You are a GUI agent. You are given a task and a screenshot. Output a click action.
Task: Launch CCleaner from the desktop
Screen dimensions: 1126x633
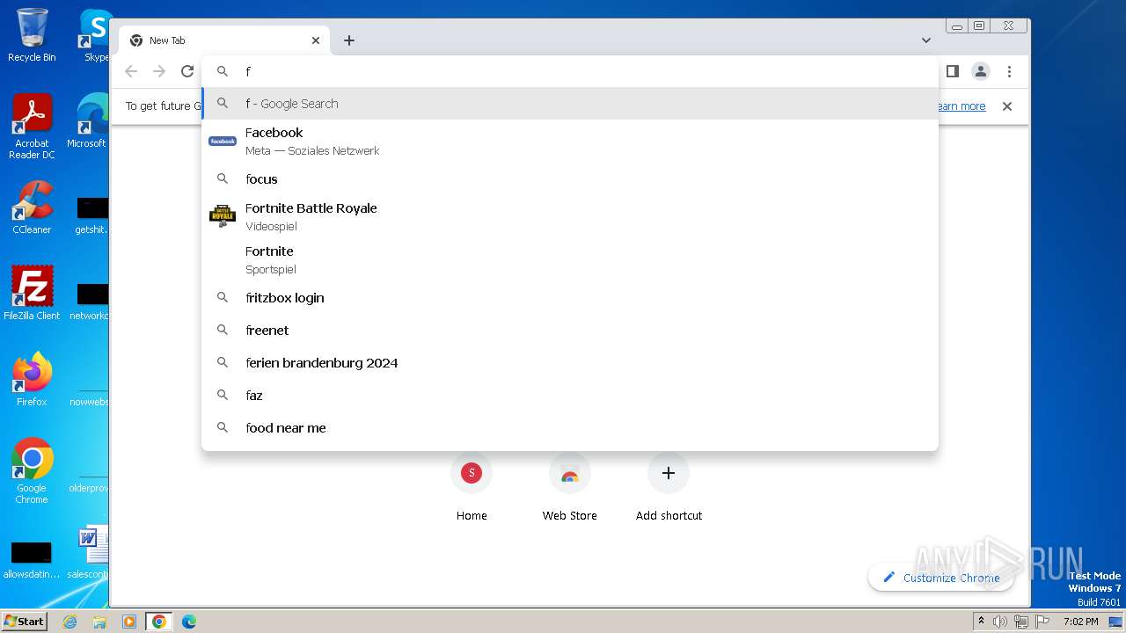[32, 207]
